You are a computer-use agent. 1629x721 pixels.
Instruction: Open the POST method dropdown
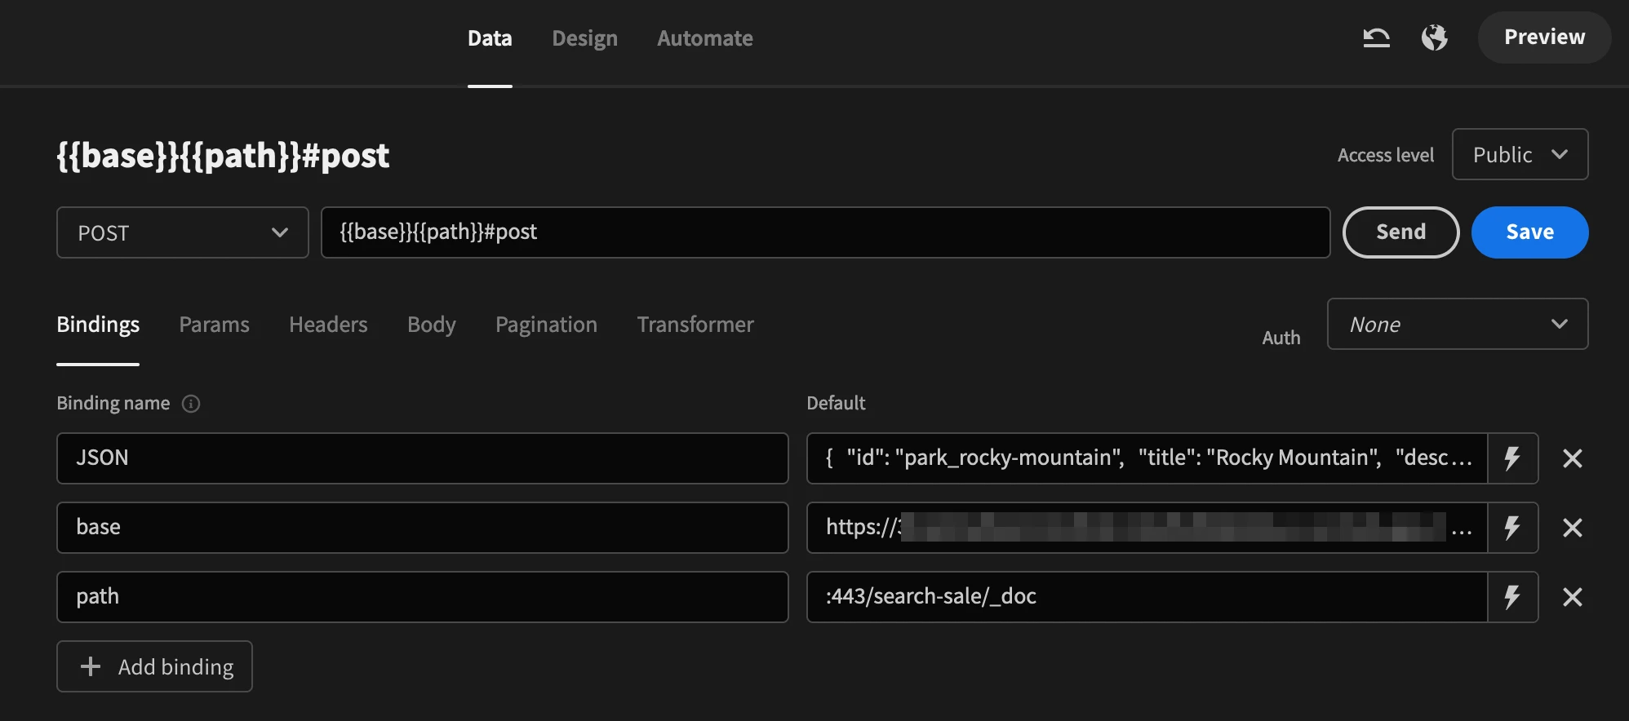click(x=183, y=232)
